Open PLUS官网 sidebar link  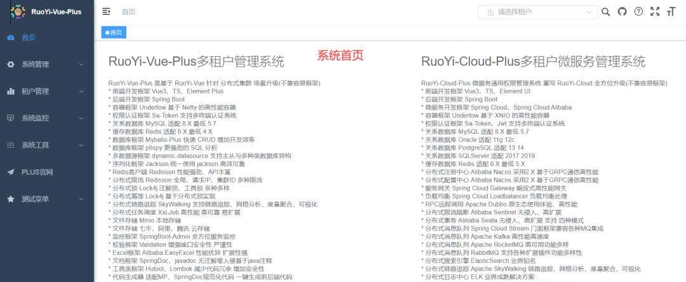click(47, 172)
